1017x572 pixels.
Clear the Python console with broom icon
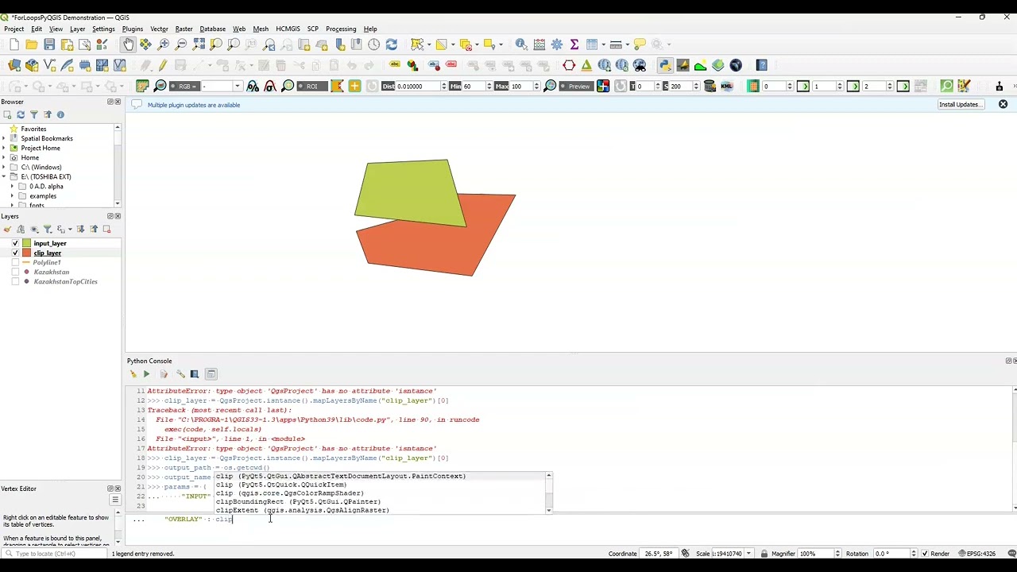pos(133,374)
